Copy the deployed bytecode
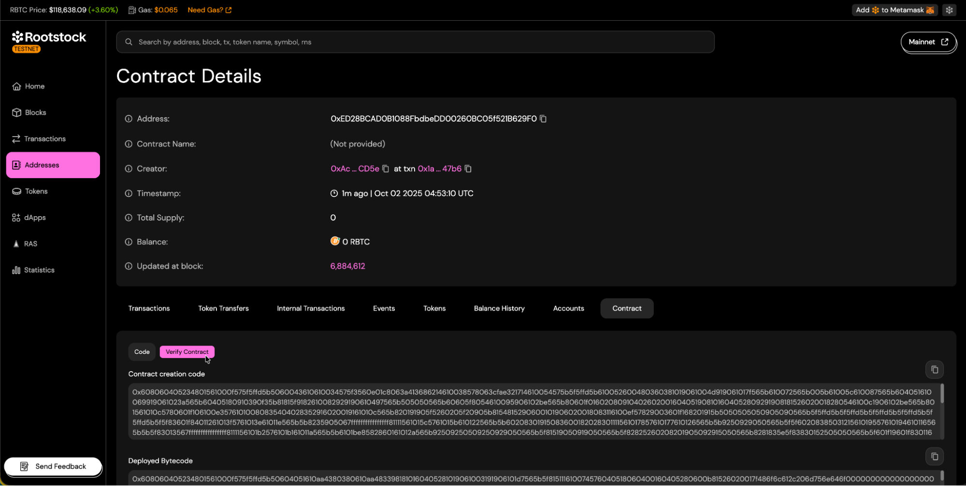Viewport: 966px width, 486px height. [934, 457]
